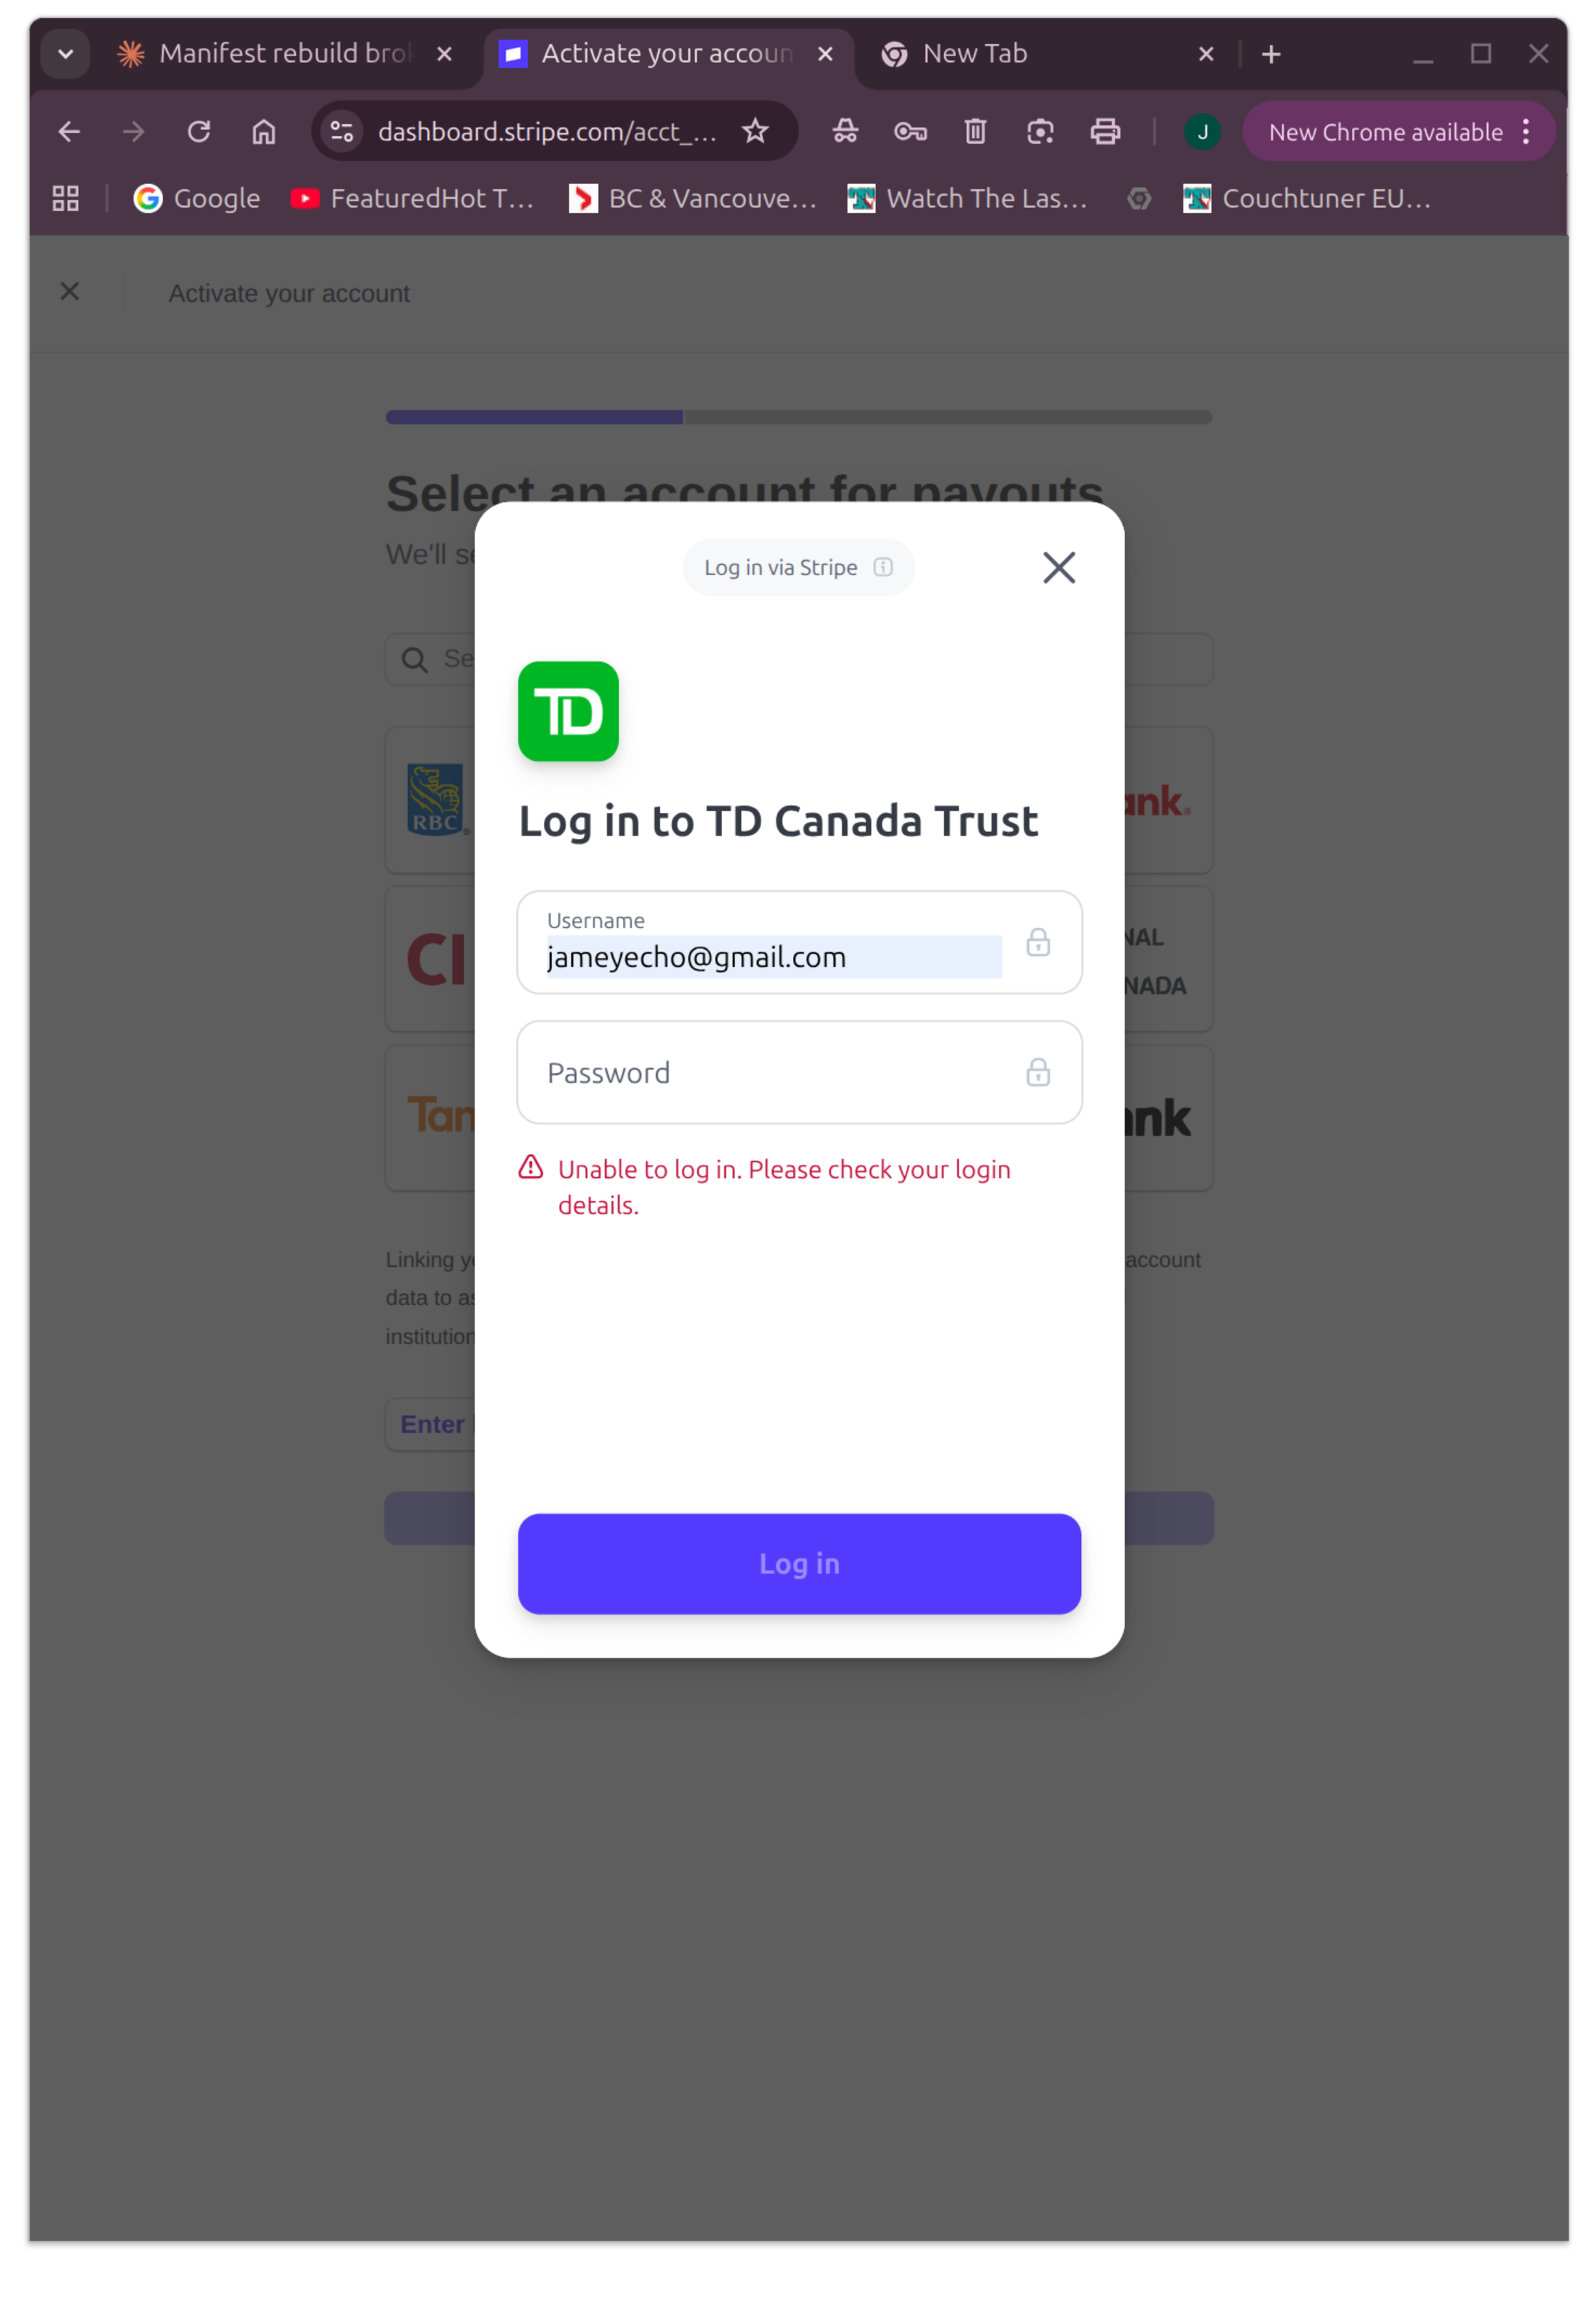Open the site information icon in address bar
Screen dimensions: 1596x2298
pyautogui.click(x=342, y=131)
